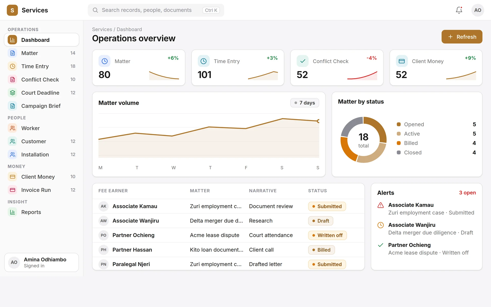Click the Client Money card icon in sidebar
491x307 pixels.
12,177
